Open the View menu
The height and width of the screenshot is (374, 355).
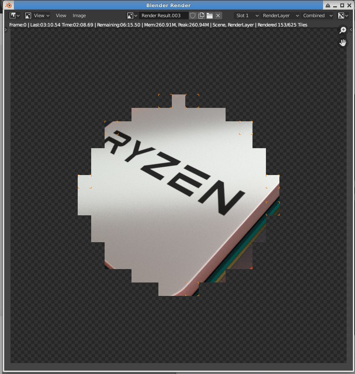pyautogui.click(x=61, y=16)
